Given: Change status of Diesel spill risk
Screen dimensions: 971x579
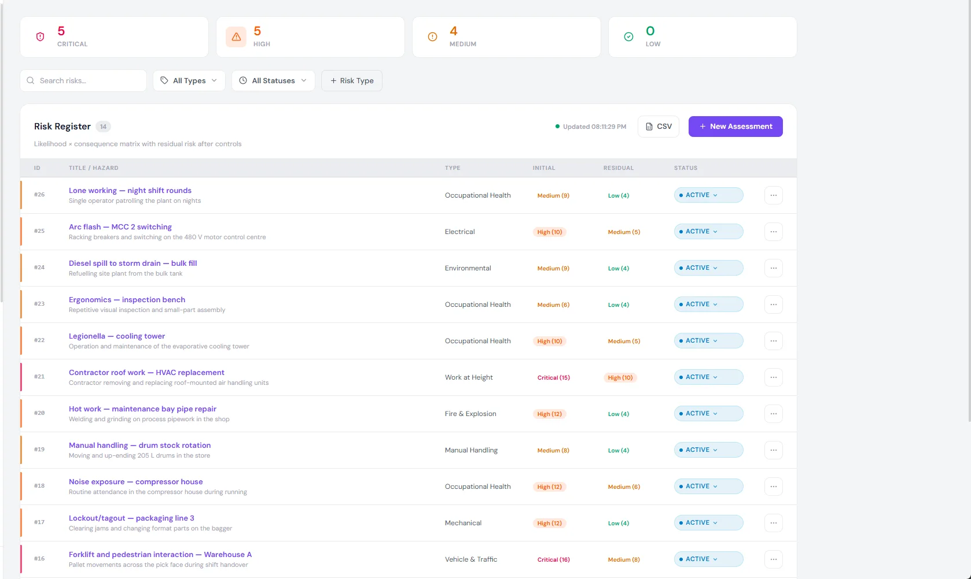Looking at the screenshot, I should (x=708, y=268).
